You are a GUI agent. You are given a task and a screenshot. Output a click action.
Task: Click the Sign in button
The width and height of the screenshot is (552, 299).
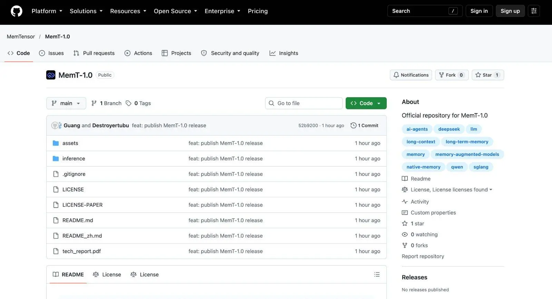pos(479,11)
